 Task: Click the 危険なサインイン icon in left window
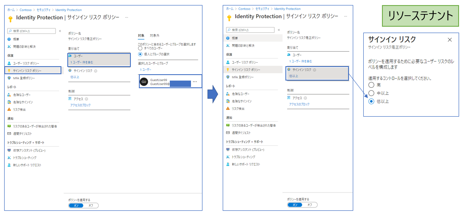click(9, 102)
